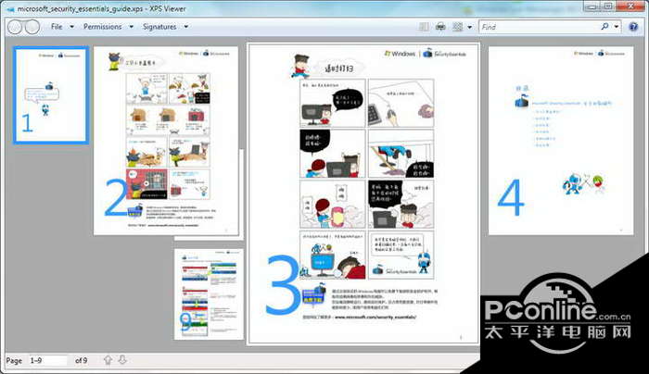Go to previous page with up arrow
Viewport: 649px width, 374px height.
pos(108,360)
